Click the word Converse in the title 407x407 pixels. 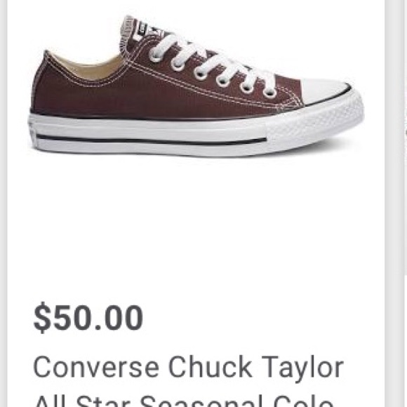coord(96,367)
